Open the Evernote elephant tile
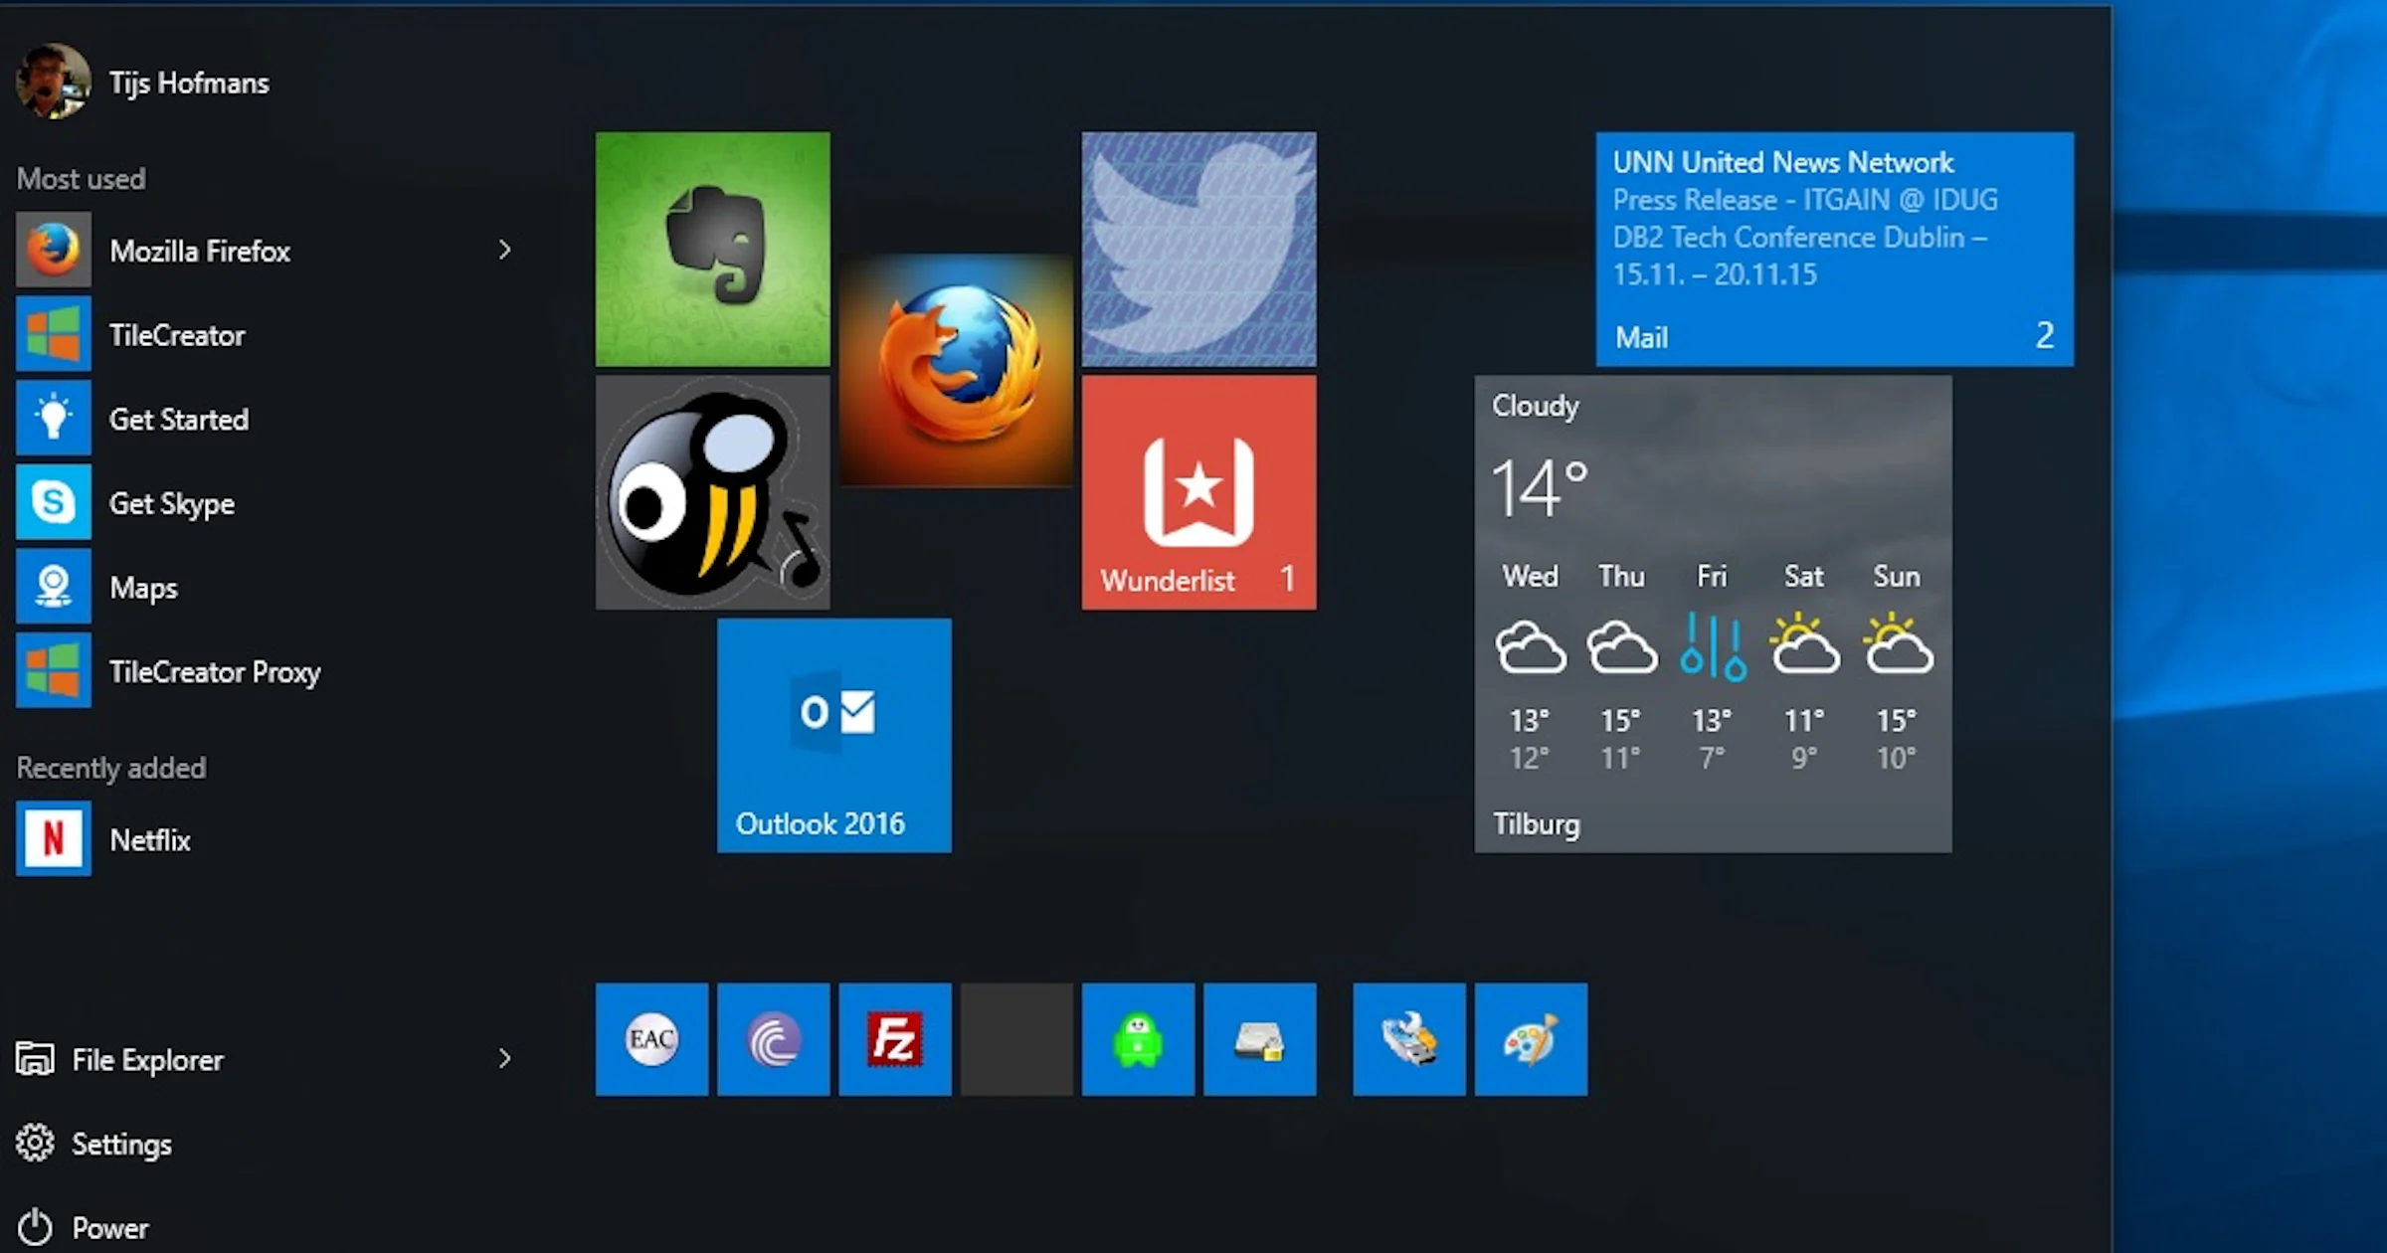The width and height of the screenshot is (2387, 1253). coord(712,249)
